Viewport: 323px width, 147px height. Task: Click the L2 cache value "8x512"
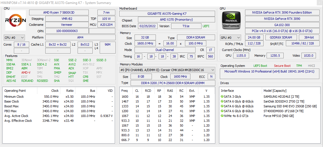(x=85, y=44)
